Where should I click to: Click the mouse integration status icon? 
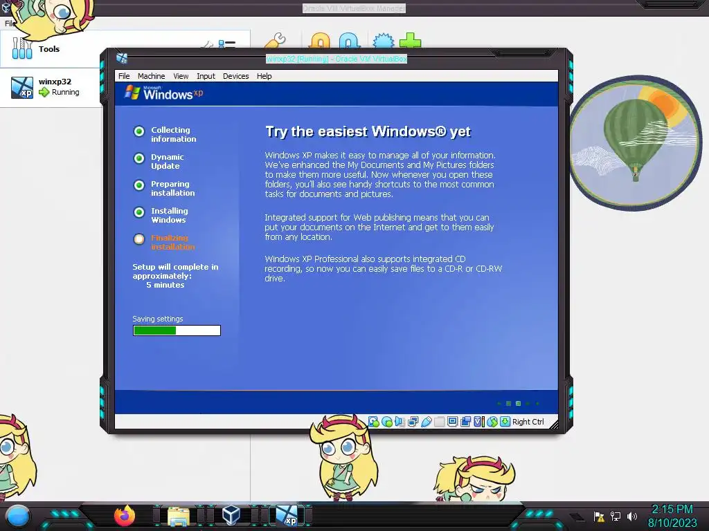point(492,422)
